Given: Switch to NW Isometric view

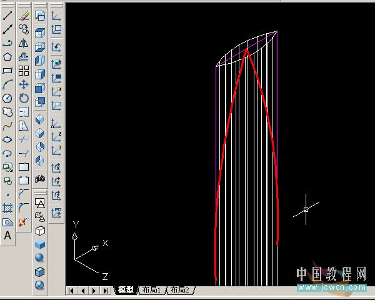Looking at the screenshot, I should pos(40,160).
